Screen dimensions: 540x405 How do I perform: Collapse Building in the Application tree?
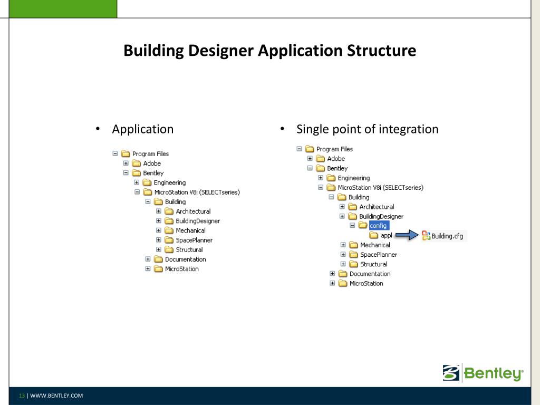pos(148,202)
